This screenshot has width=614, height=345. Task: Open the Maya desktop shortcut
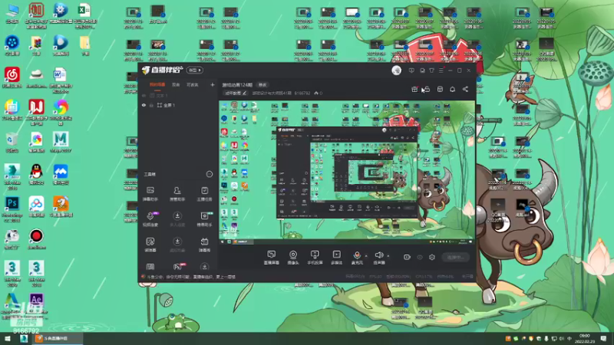pyautogui.click(x=61, y=142)
